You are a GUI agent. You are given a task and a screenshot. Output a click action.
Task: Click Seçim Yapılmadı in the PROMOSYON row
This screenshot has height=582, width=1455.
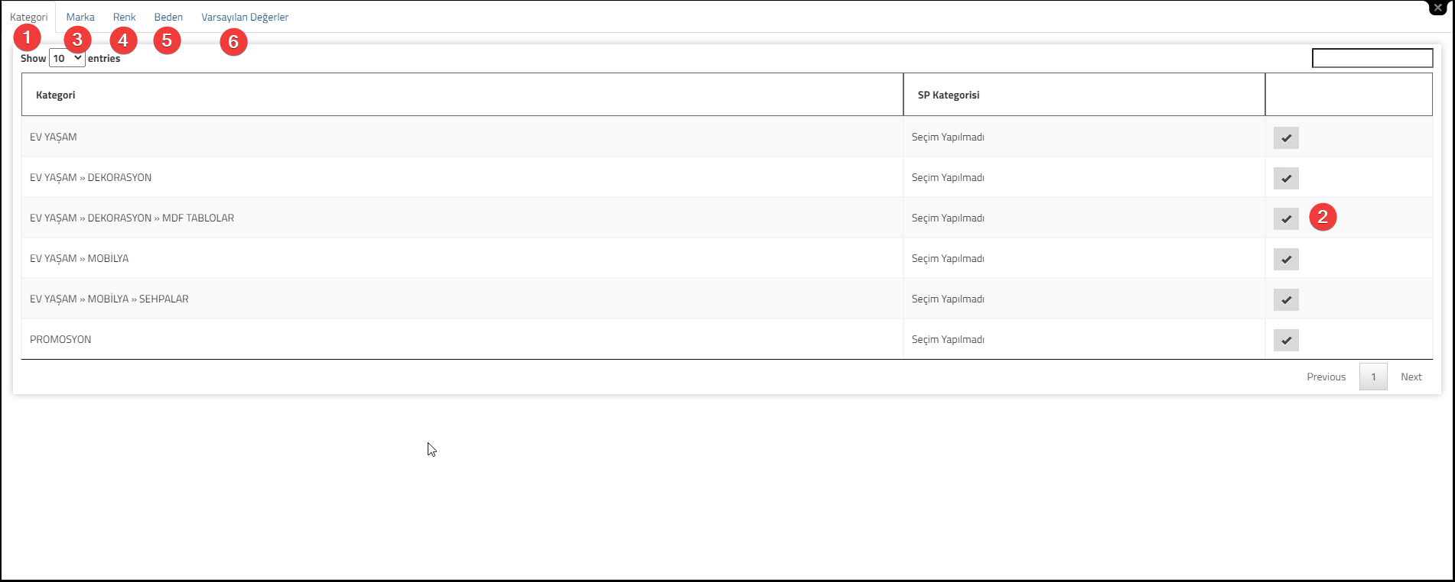[x=948, y=339]
